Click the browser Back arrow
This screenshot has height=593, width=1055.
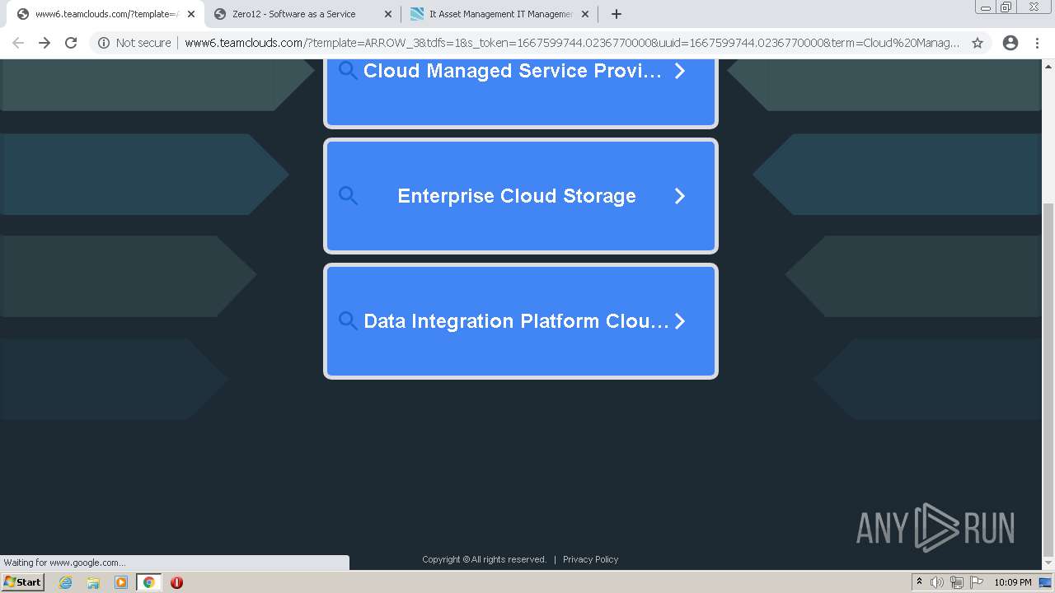18,43
